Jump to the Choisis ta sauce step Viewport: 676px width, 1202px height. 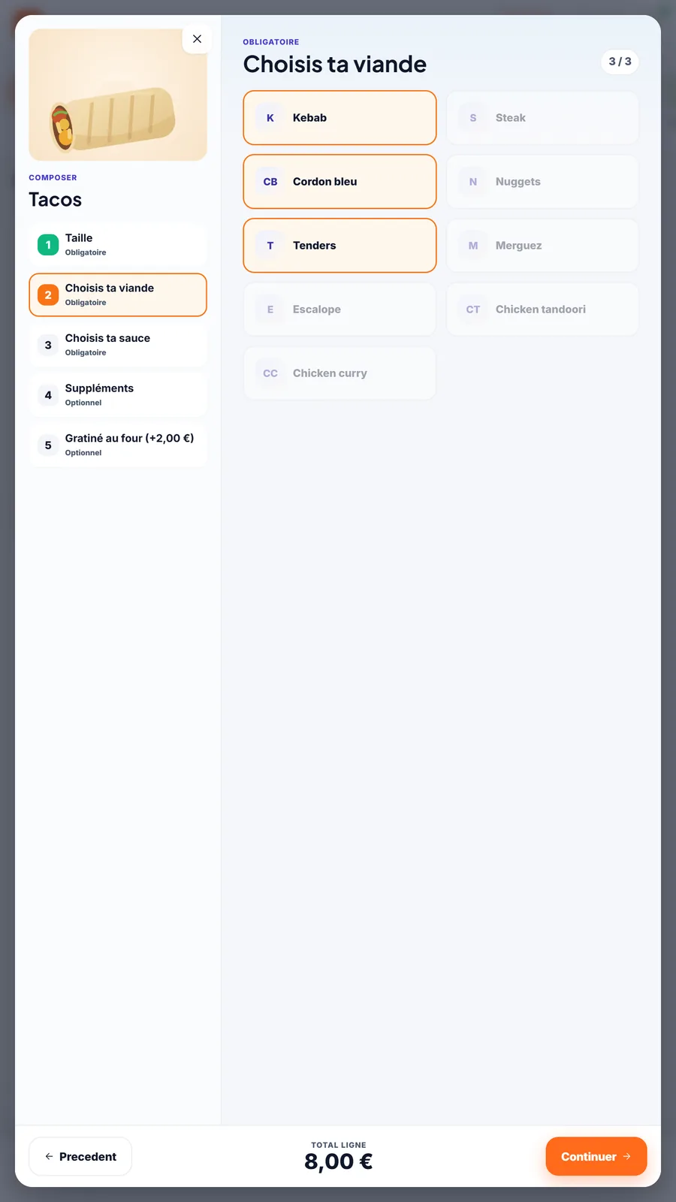coord(118,345)
